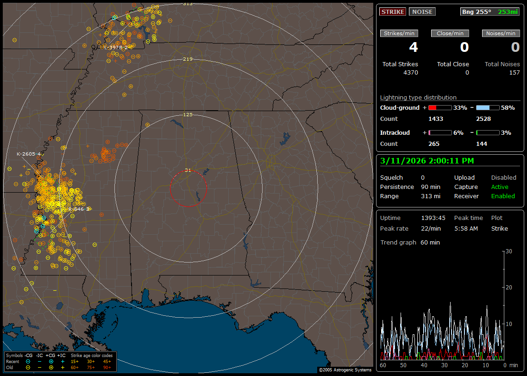Click the blue negative cloud-ground percentage bar
This screenshot has height=376, width=527.
[x=488, y=107]
